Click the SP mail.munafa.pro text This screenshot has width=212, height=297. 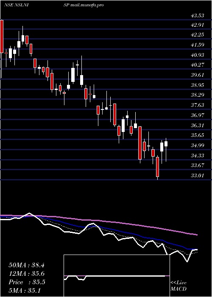pos(84,5)
